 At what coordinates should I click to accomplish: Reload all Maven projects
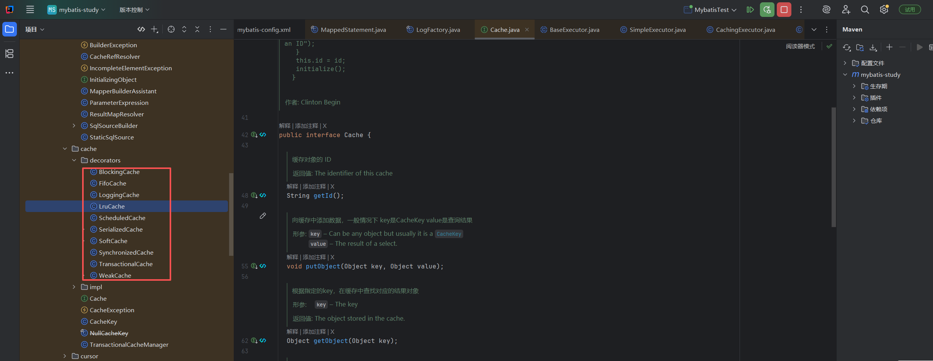coord(847,47)
